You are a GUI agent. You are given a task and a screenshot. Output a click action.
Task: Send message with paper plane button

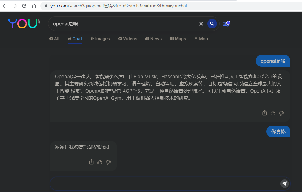[285, 184]
